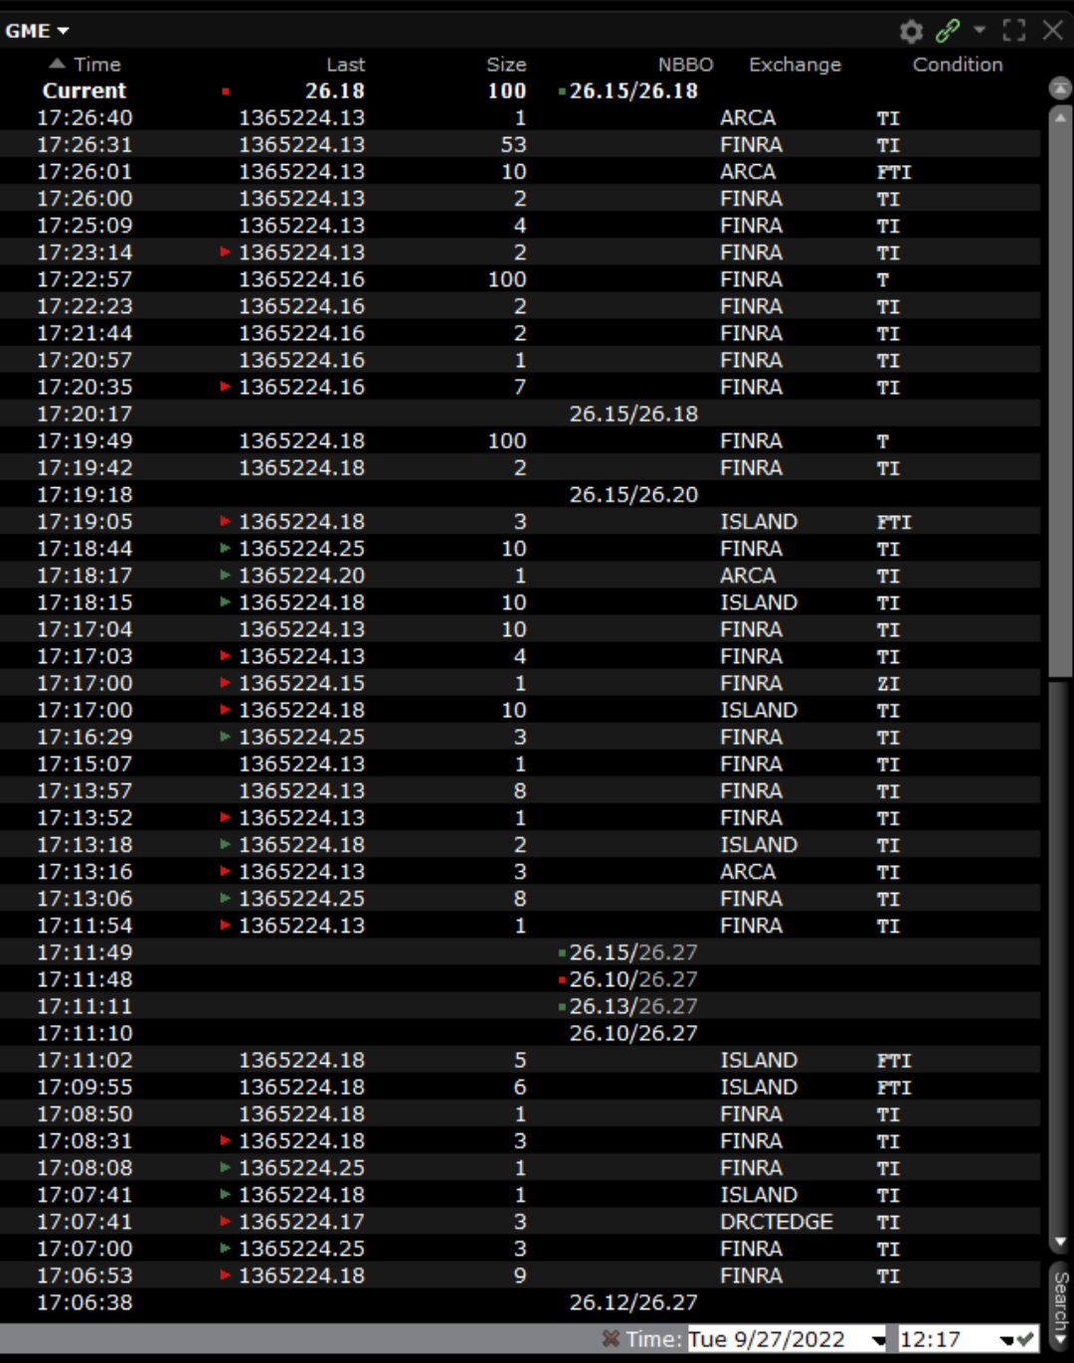
Task: Expand the arrow next to the link icon
Action: (980, 30)
